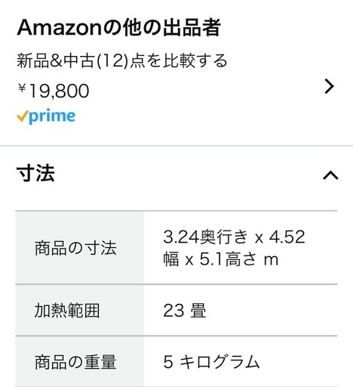Viewport: 353px width, 387px height.
Task: Click the Amazonの他の出品者 heading
Action: pos(118,27)
